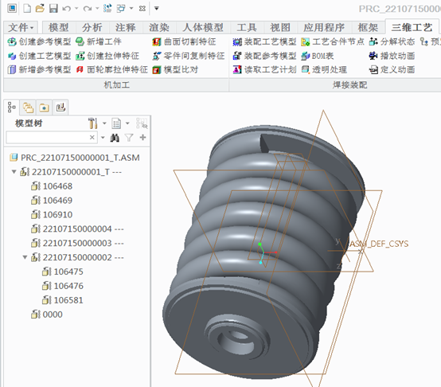Switch to the 工具 ribbon tab

tap(247, 28)
